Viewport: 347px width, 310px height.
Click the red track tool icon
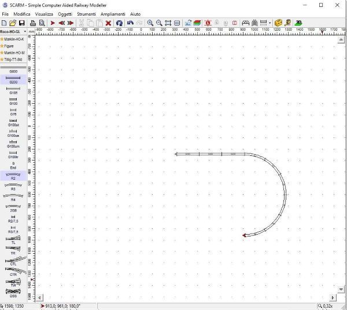coord(208,23)
